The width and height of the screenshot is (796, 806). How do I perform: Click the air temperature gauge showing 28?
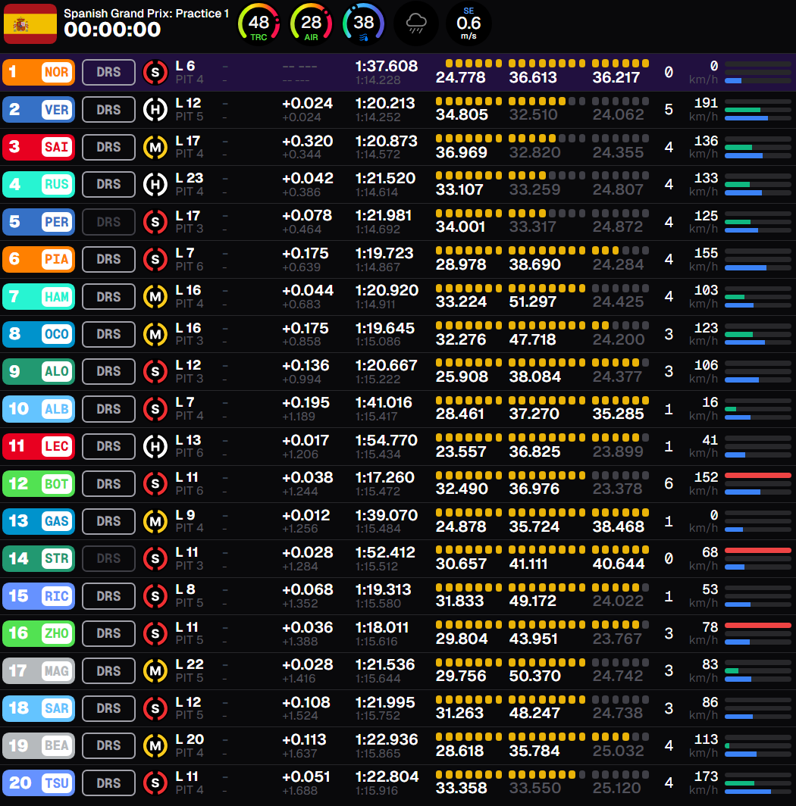(x=312, y=23)
